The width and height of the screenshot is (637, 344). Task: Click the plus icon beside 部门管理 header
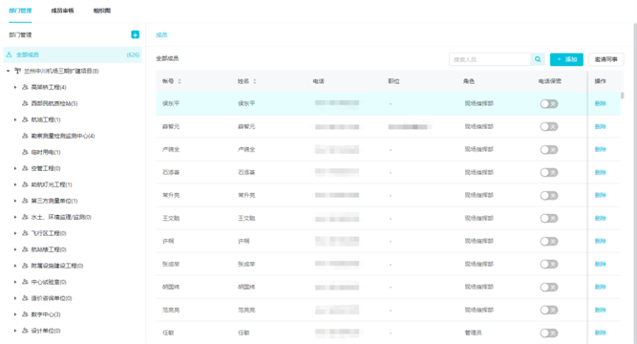click(136, 34)
